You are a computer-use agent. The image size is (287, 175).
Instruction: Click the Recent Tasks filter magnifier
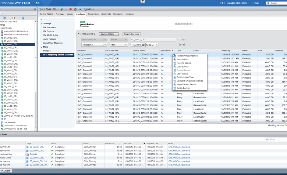tap(268, 139)
